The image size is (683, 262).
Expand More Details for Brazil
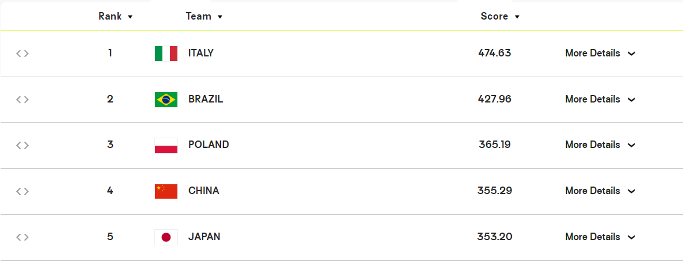(x=600, y=100)
